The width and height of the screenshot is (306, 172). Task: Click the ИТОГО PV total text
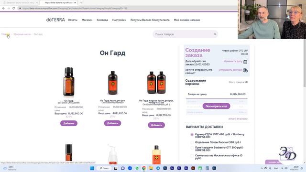pyautogui.click(x=238, y=119)
